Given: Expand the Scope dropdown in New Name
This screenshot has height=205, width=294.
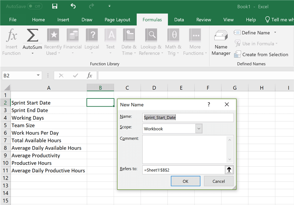Looking at the screenshot, I should tap(199, 128).
